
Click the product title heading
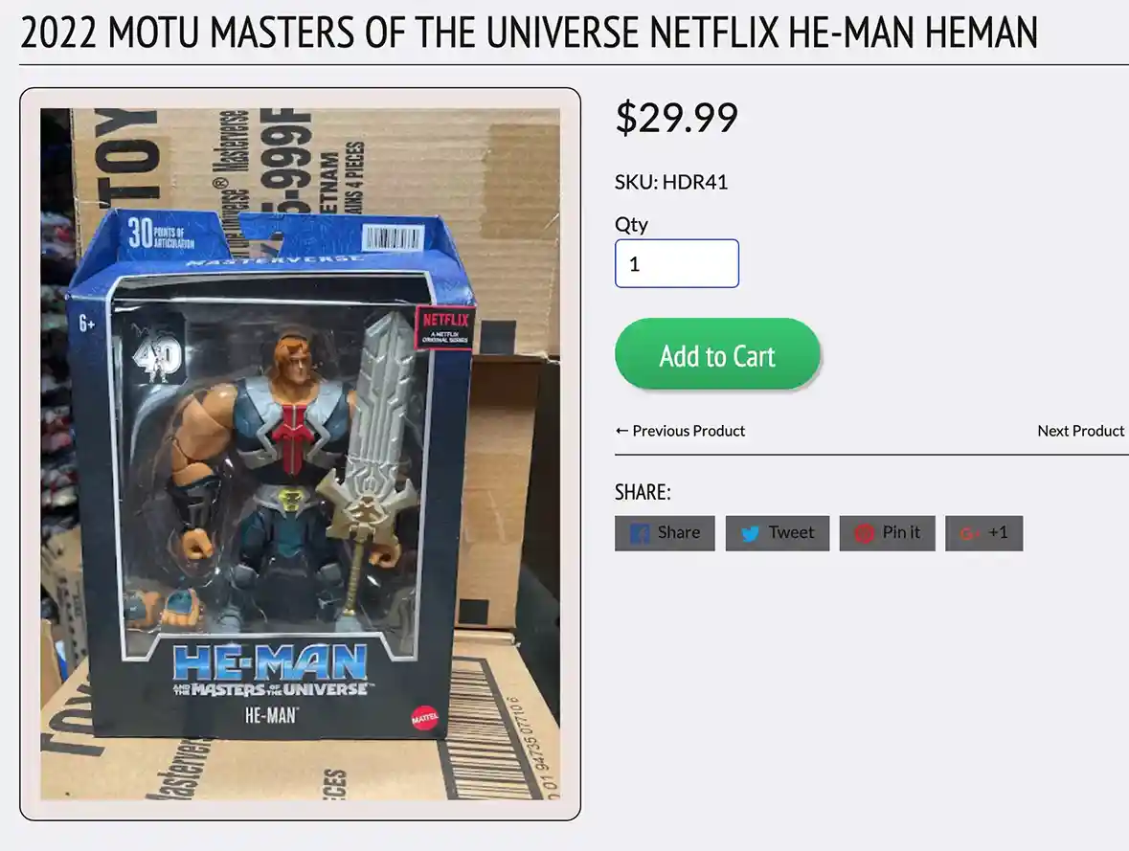[x=530, y=33]
